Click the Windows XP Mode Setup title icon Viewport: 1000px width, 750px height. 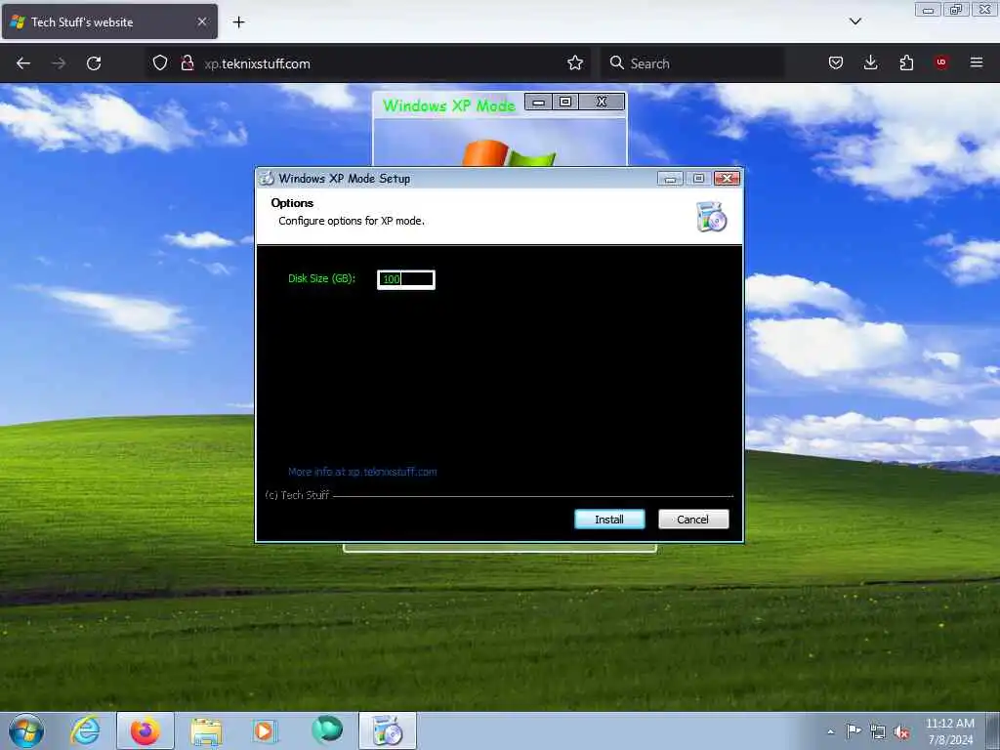click(x=267, y=178)
